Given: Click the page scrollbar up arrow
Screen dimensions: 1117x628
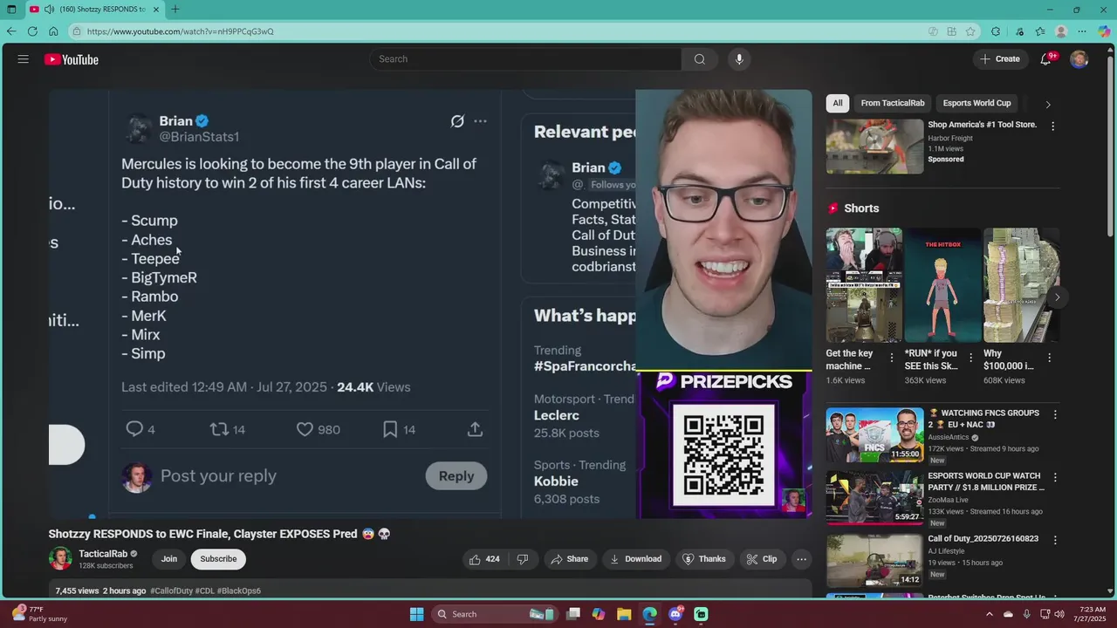Looking at the screenshot, I should coord(1111,49).
